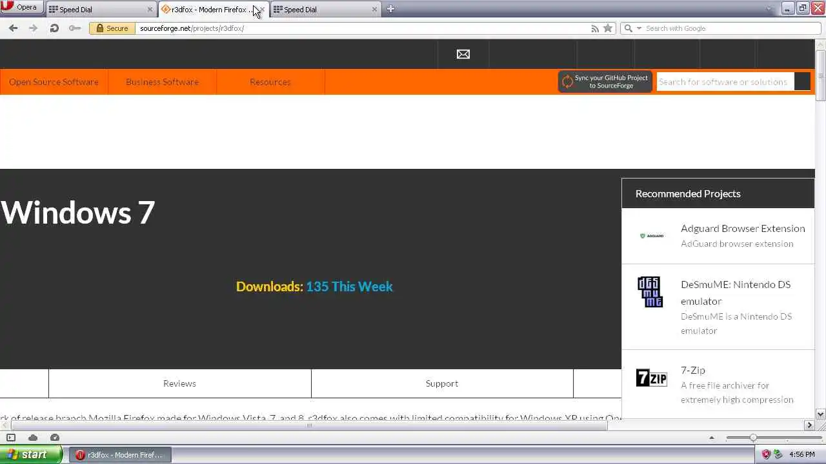Go forward to next page
Viewport: 826px width, 464px height.
point(34,28)
